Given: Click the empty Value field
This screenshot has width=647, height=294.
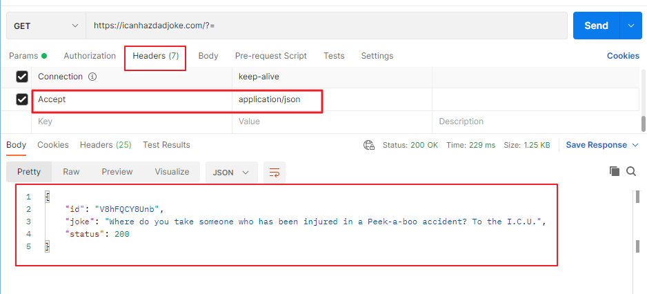Looking at the screenshot, I should coord(332,122).
